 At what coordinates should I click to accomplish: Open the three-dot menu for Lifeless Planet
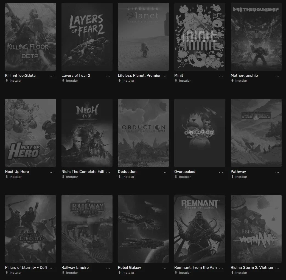point(164,76)
